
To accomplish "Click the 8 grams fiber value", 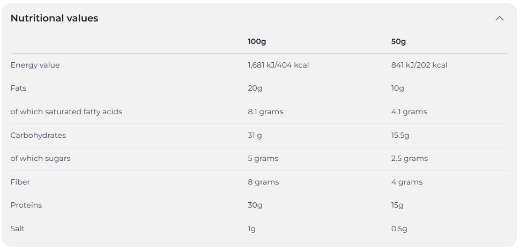I will pos(263,182).
